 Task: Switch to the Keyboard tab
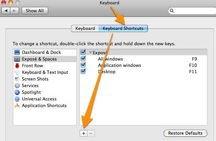(85, 28)
